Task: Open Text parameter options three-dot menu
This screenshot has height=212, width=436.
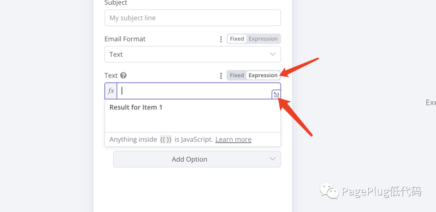Action: click(x=221, y=76)
